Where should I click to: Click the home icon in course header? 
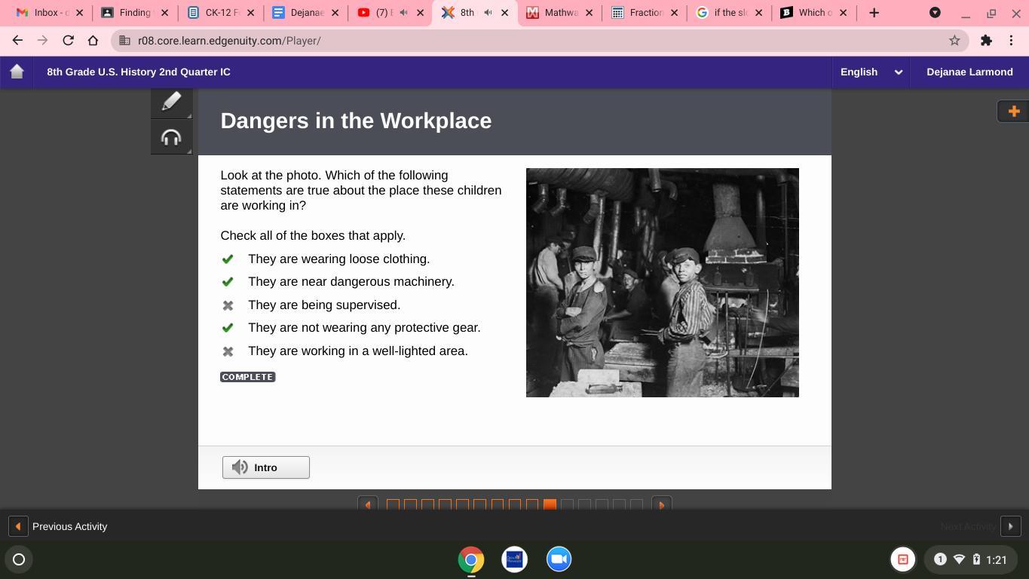pos(17,72)
